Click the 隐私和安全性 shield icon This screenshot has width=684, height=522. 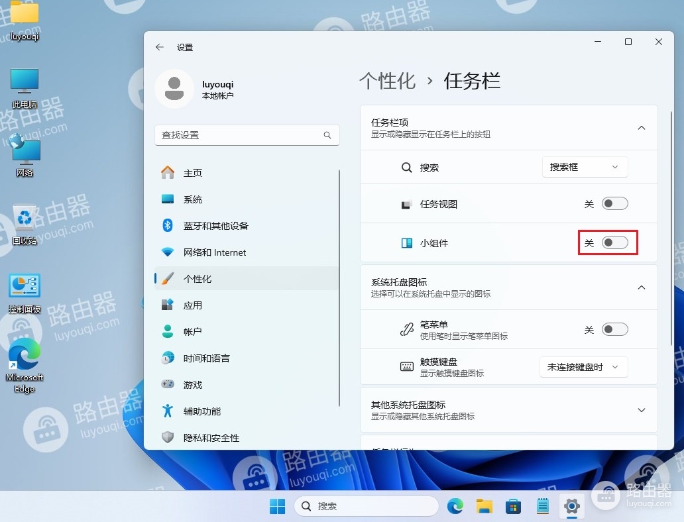pyautogui.click(x=168, y=437)
